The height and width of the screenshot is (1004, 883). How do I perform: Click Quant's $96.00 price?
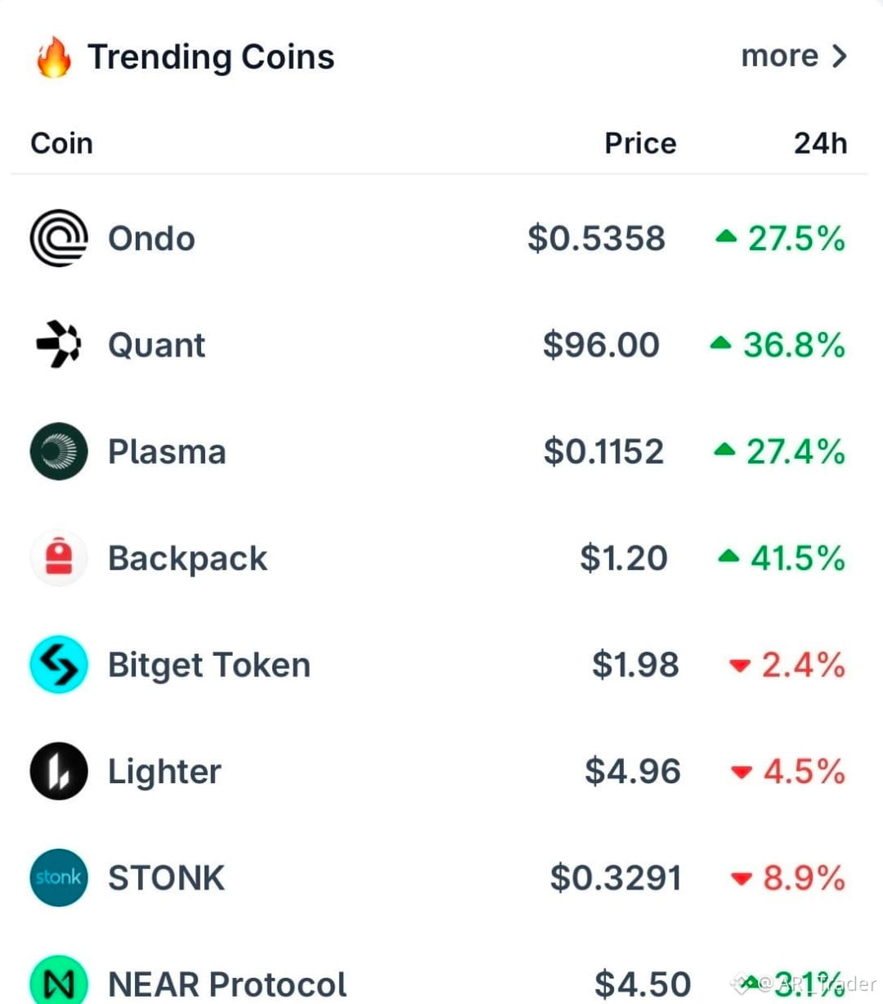(601, 344)
